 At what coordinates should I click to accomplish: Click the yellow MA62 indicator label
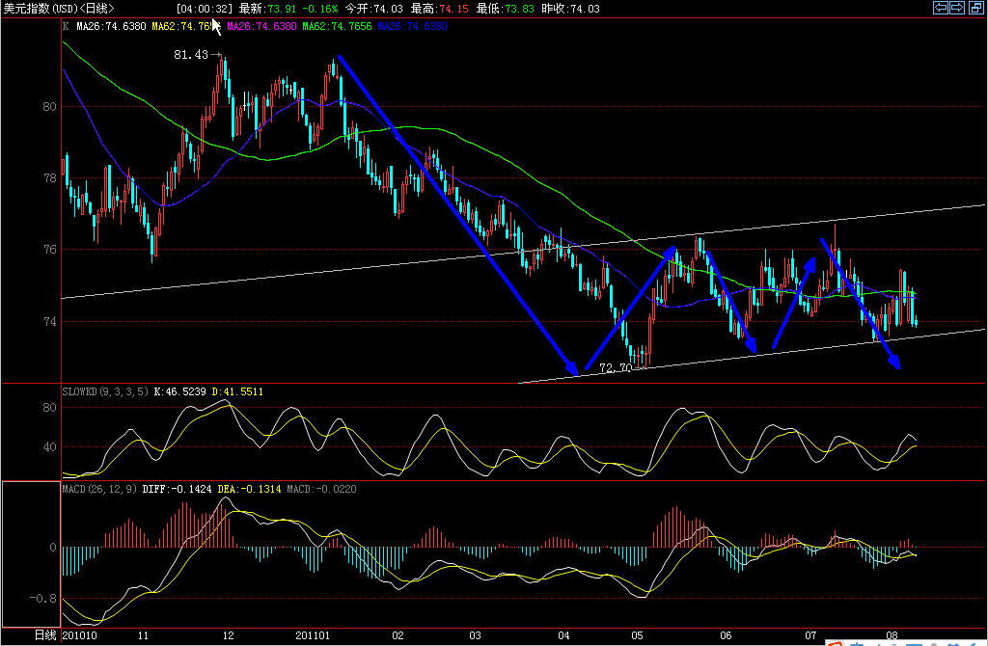[184, 26]
